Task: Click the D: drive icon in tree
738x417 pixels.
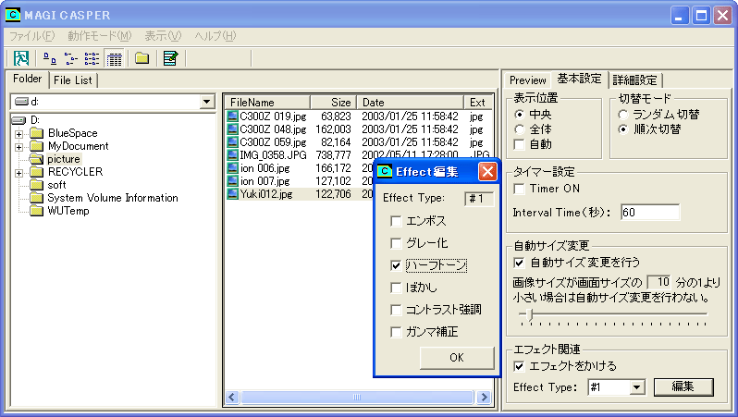Action: click(18, 120)
